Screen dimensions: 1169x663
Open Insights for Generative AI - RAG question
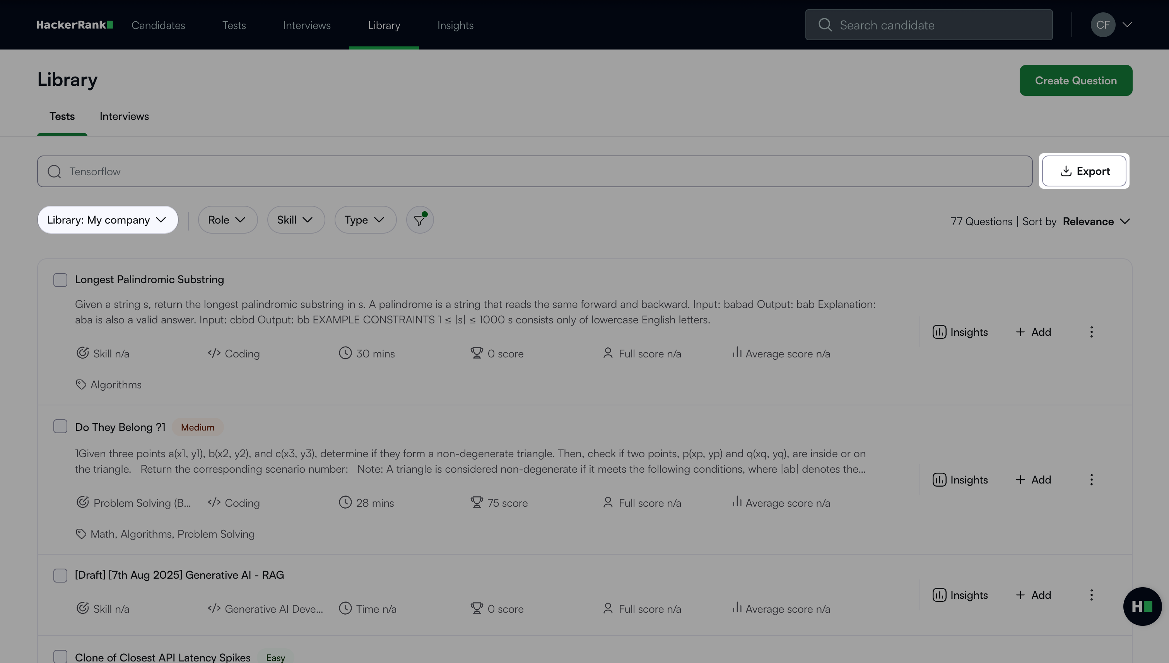[960, 595]
